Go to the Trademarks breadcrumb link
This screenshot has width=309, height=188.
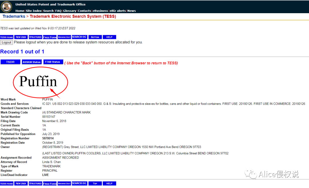tap(14, 16)
